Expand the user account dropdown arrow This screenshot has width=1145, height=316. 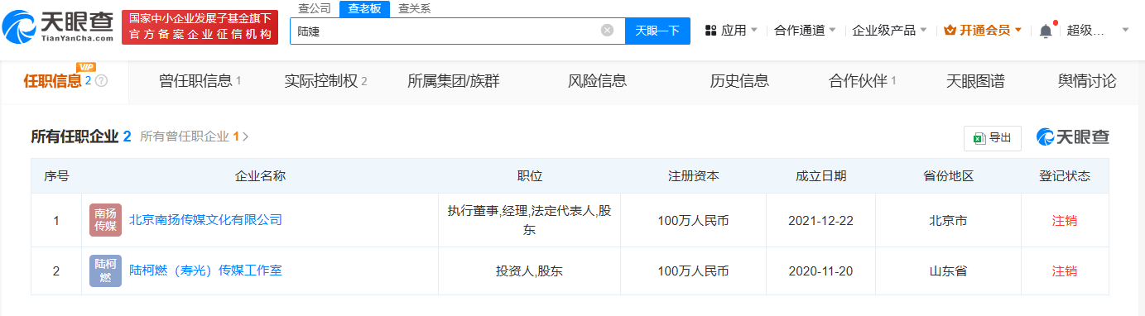pyautogui.click(x=1125, y=31)
